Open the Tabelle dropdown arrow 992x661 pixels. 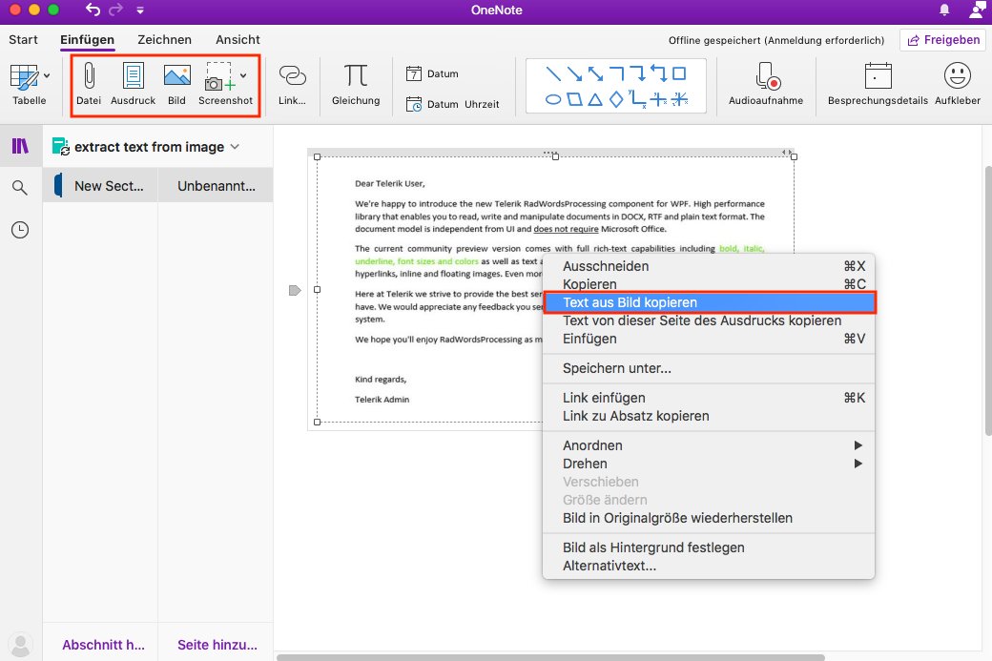tap(47, 76)
